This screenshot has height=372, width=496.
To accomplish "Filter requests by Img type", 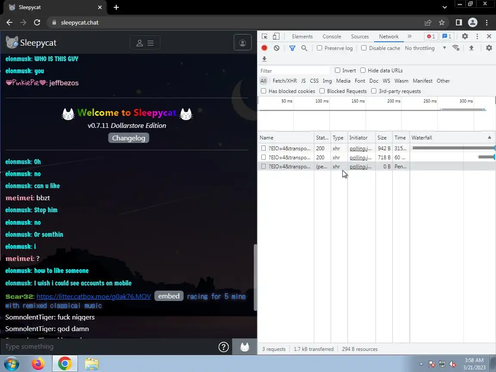I will 327,81.
